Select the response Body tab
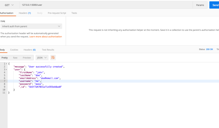This screenshot has width=219, height=128. tap(2, 50)
